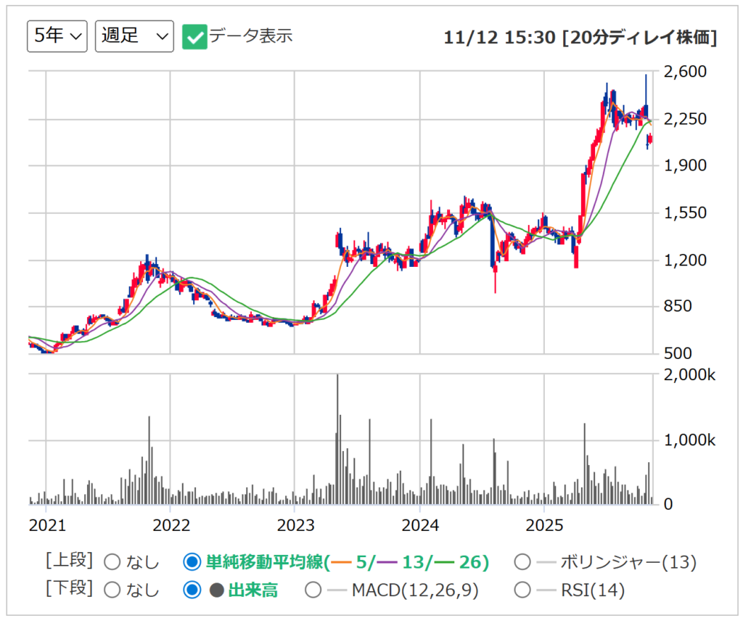Switch lower panel to RSI(14)
The image size is (743, 618).
[522, 590]
